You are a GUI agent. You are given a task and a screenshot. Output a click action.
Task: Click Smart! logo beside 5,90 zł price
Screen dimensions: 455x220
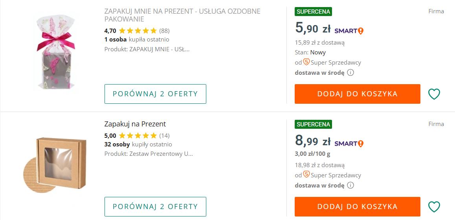(349, 31)
